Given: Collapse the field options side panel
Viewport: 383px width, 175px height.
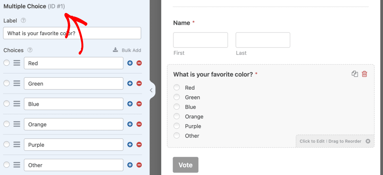Looking at the screenshot, I should pyautogui.click(x=151, y=90).
